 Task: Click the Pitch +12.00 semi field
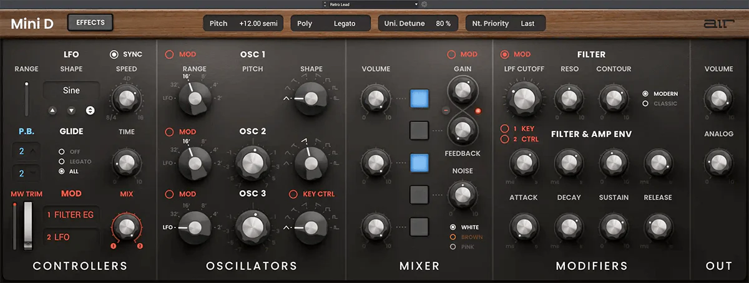pyautogui.click(x=243, y=24)
